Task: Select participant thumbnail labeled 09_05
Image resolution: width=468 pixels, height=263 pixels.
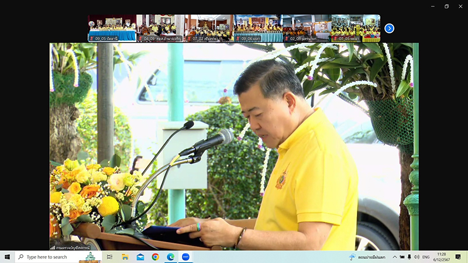Action: click(x=112, y=28)
